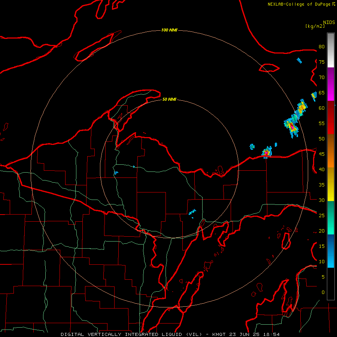337x337 pixels.
Task: Click the small blue echo inside 50 NMI ring south
Action: click(x=192, y=212)
